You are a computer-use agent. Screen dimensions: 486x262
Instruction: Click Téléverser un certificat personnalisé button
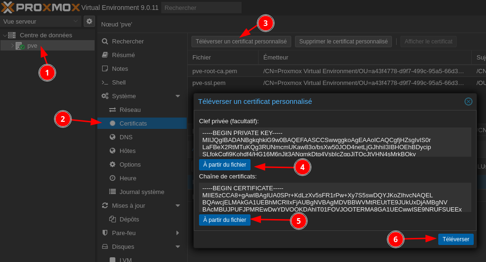coord(241,42)
